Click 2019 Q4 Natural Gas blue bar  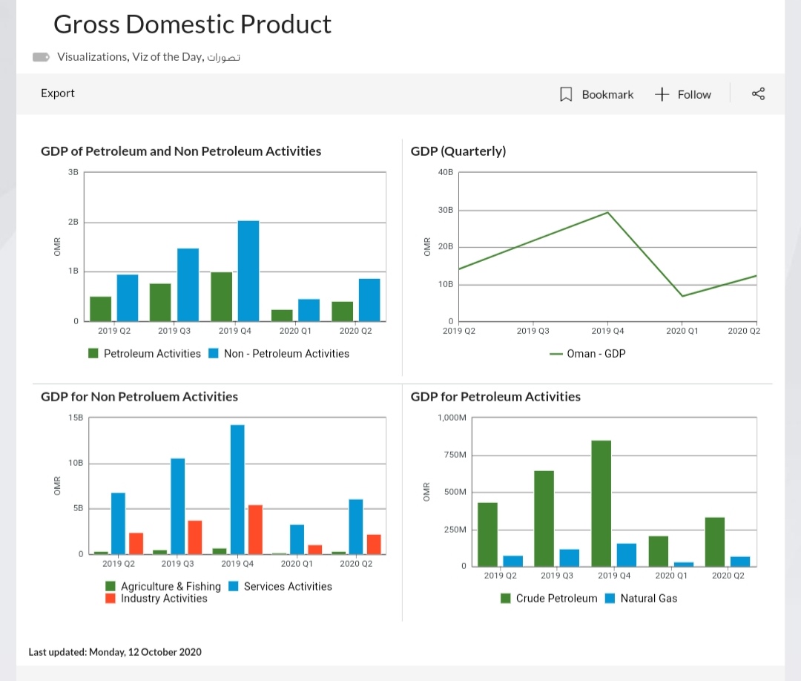pyautogui.click(x=627, y=555)
